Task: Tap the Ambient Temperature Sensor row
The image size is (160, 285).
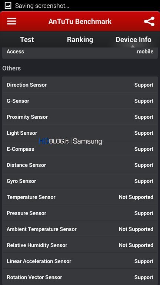Action: pos(80,229)
